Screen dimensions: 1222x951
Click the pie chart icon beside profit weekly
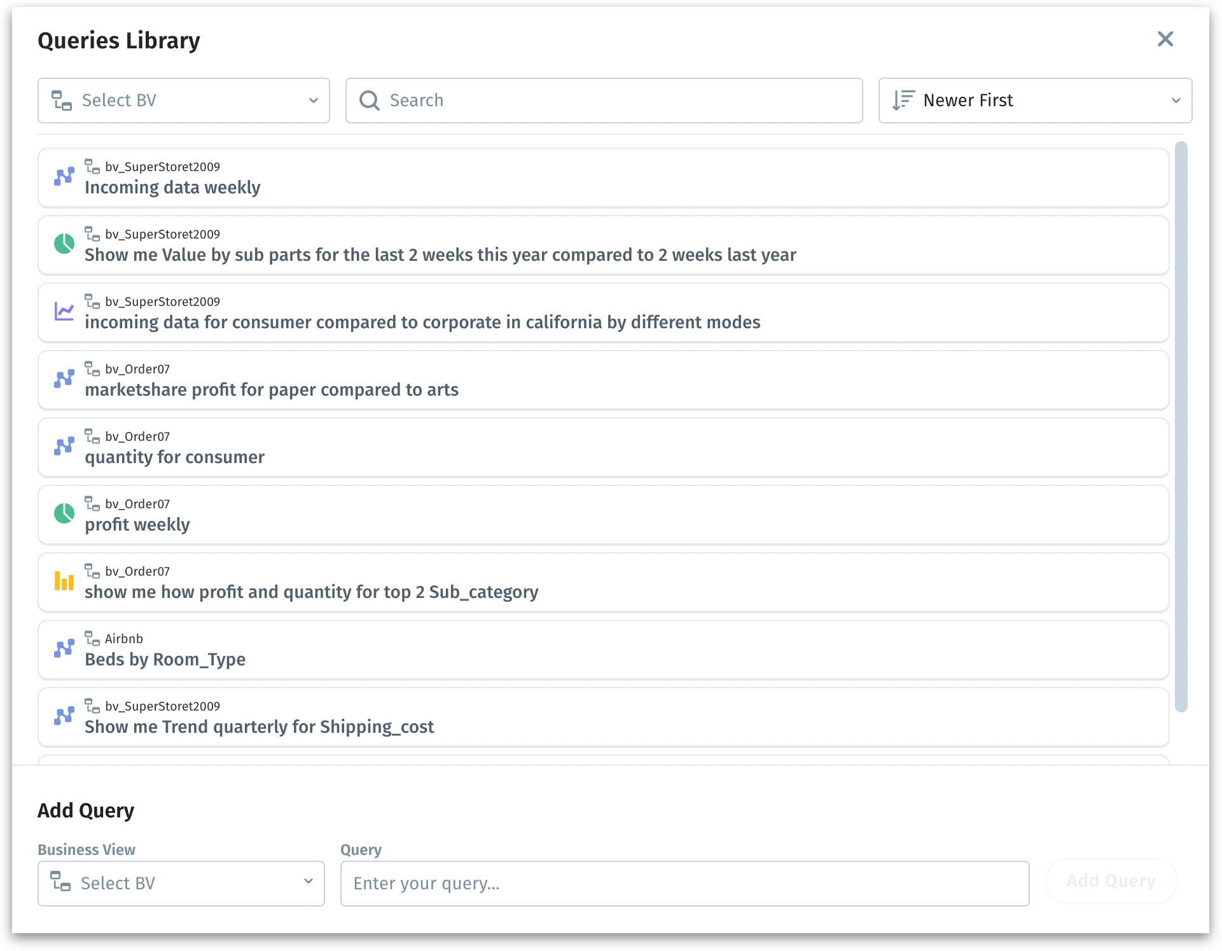tap(64, 513)
